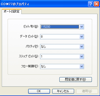Screen dimensions: 100x96
Task: Click the ビット/秒(B): label
Action: 31,26
